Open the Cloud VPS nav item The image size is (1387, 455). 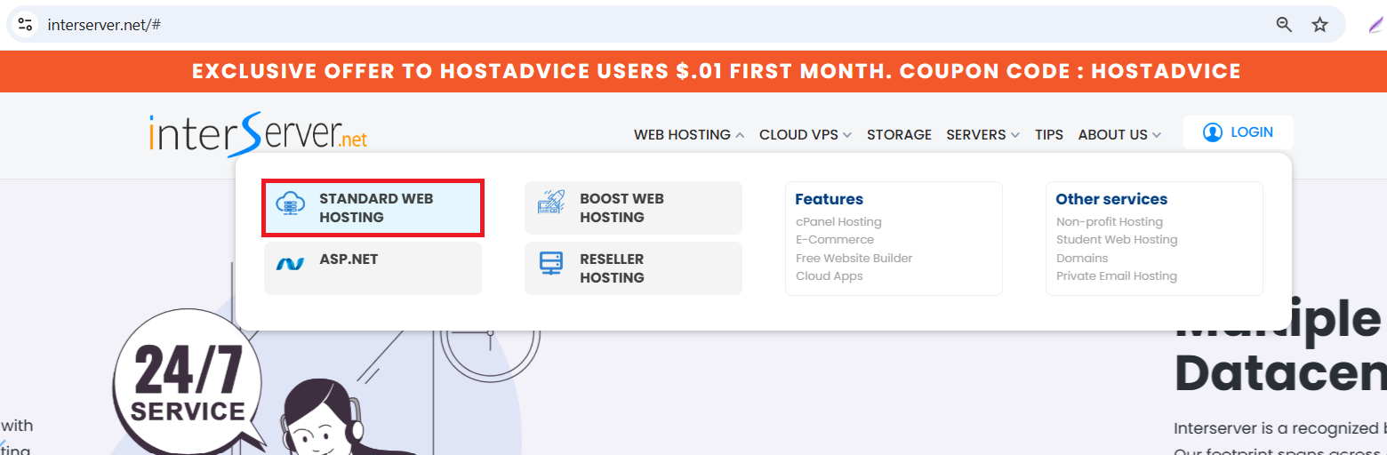pyautogui.click(x=798, y=135)
